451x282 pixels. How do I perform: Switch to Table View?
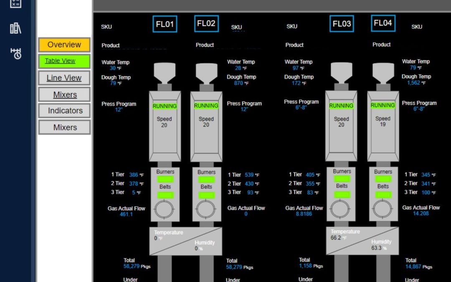point(64,61)
